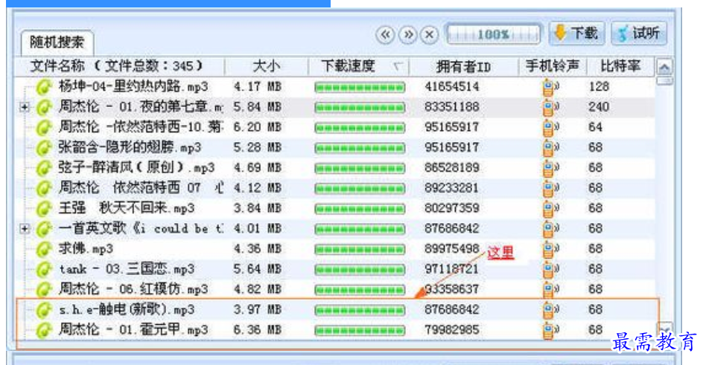Click music icon of 01.霍元甲.mp3
The width and height of the screenshot is (703, 365).
click(x=44, y=330)
